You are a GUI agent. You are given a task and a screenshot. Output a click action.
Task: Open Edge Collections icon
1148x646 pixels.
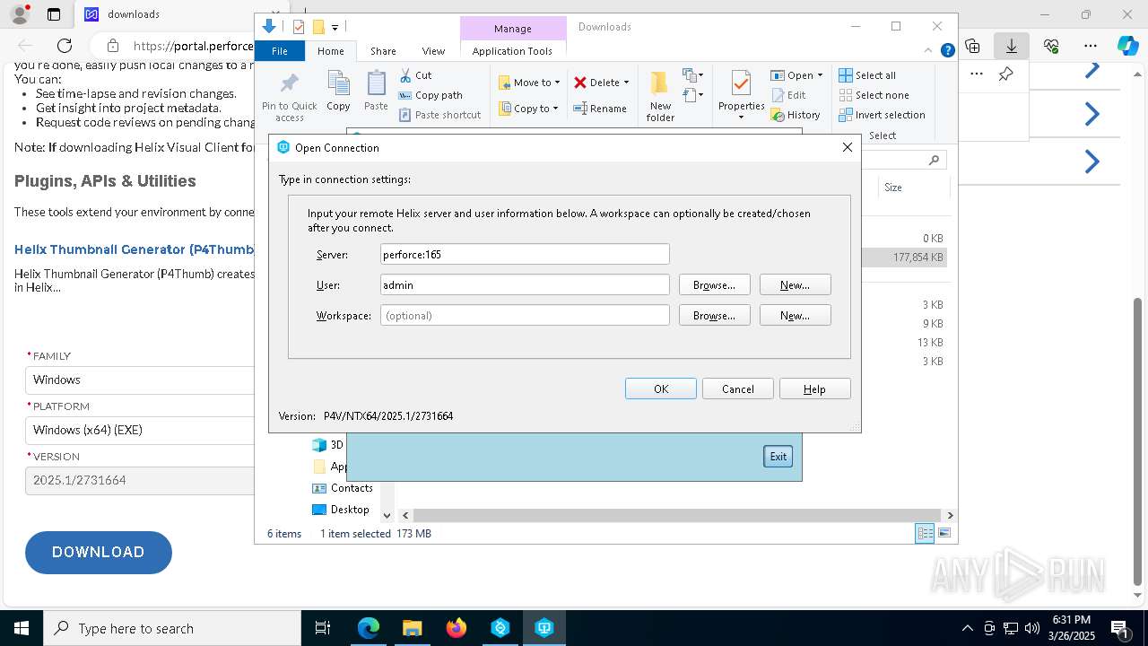972,46
